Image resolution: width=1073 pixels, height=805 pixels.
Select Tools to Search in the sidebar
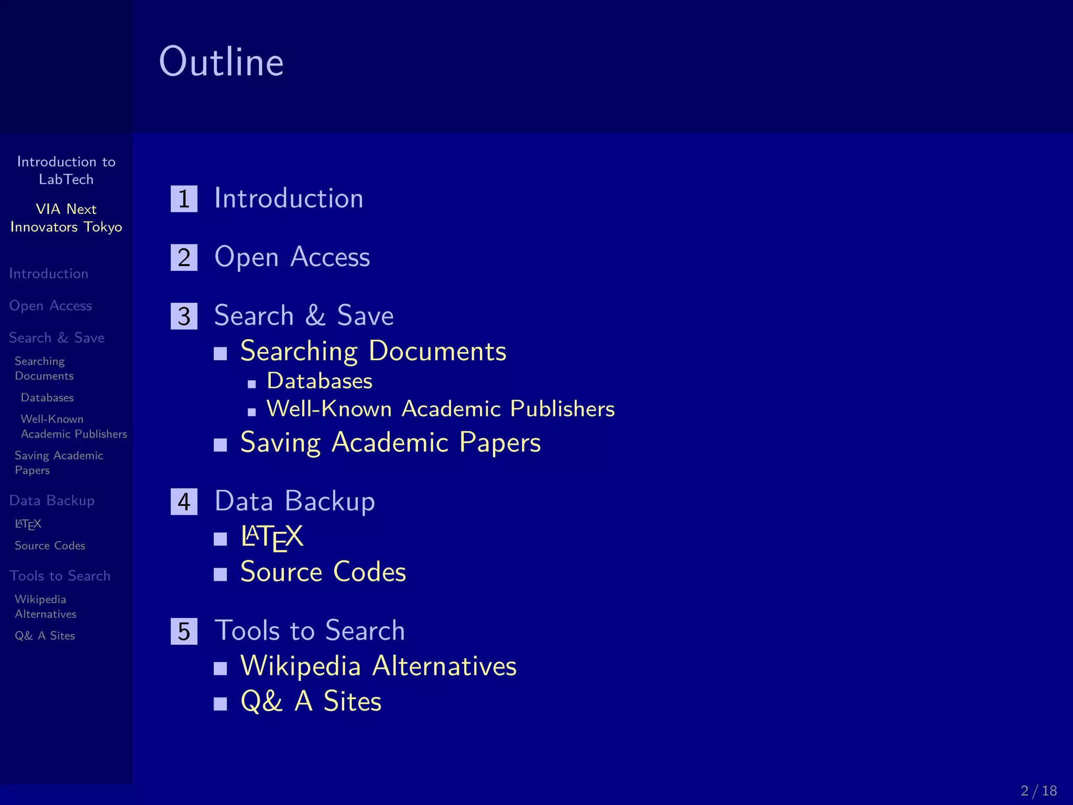point(60,576)
